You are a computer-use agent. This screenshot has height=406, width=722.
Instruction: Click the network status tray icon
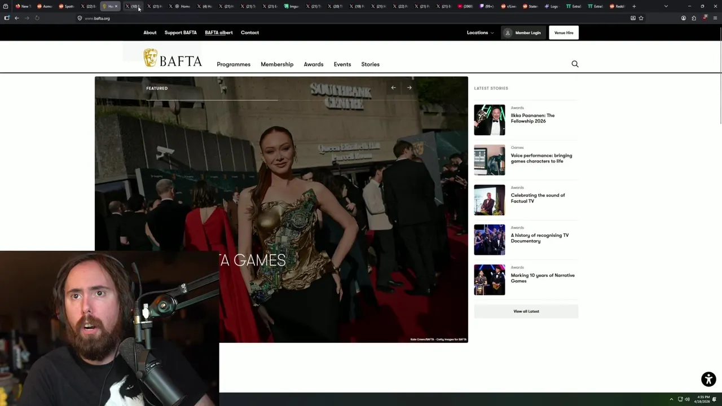point(680,399)
